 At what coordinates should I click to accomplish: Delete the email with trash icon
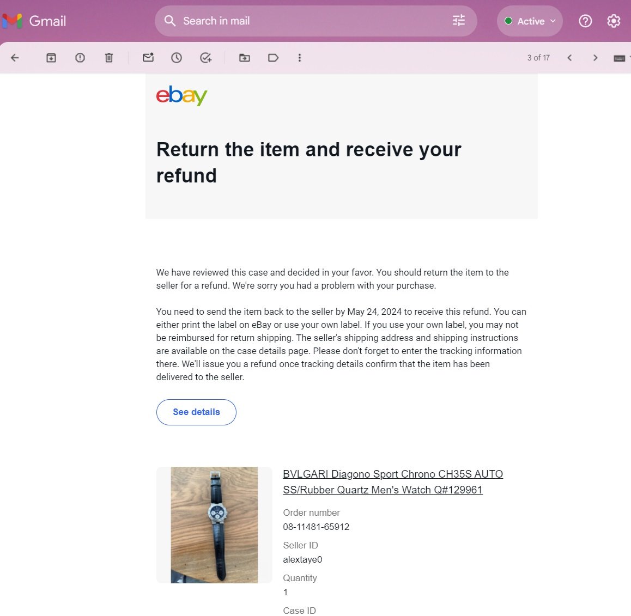pyautogui.click(x=109, y=58)
